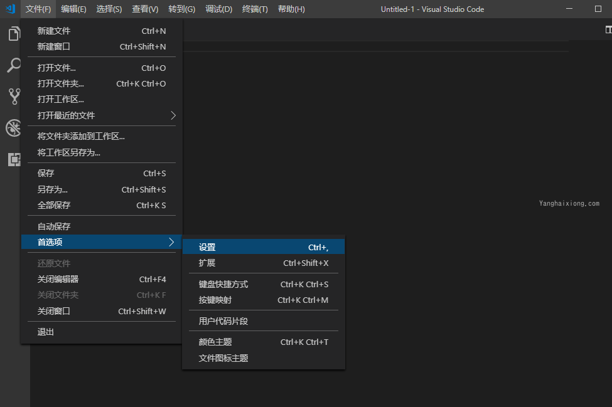Open the 文件(F) menu

[x=38, y=9]
